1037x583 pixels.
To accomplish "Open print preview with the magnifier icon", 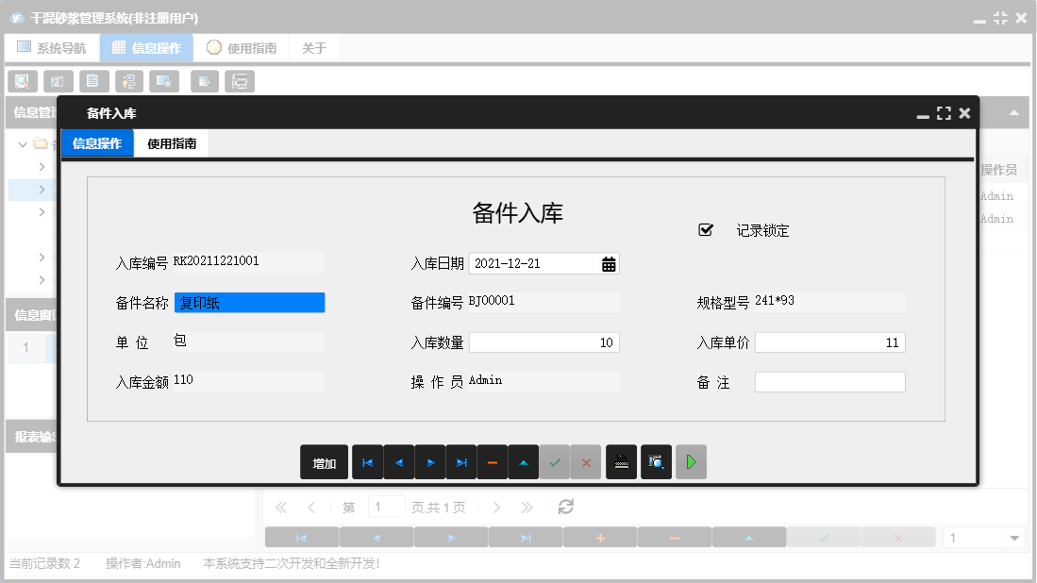I will pos(656,462).
